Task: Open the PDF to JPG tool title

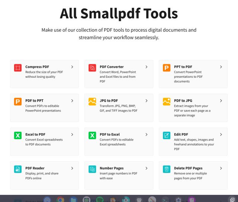Action: 183,101
